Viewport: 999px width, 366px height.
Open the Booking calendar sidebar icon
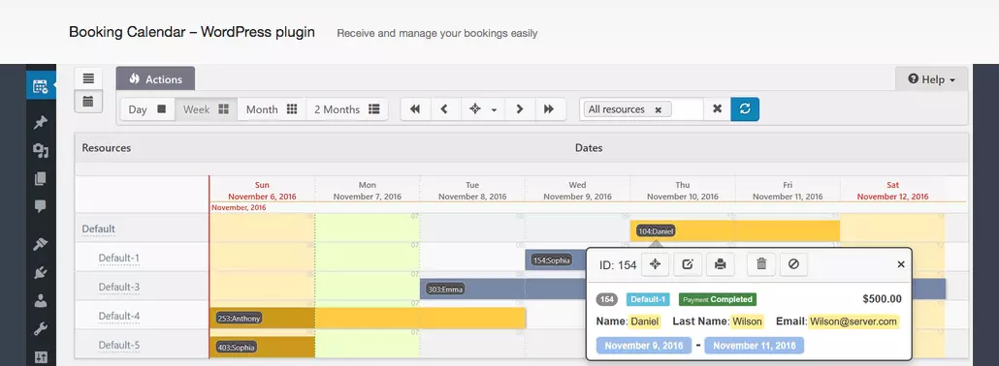41,86
